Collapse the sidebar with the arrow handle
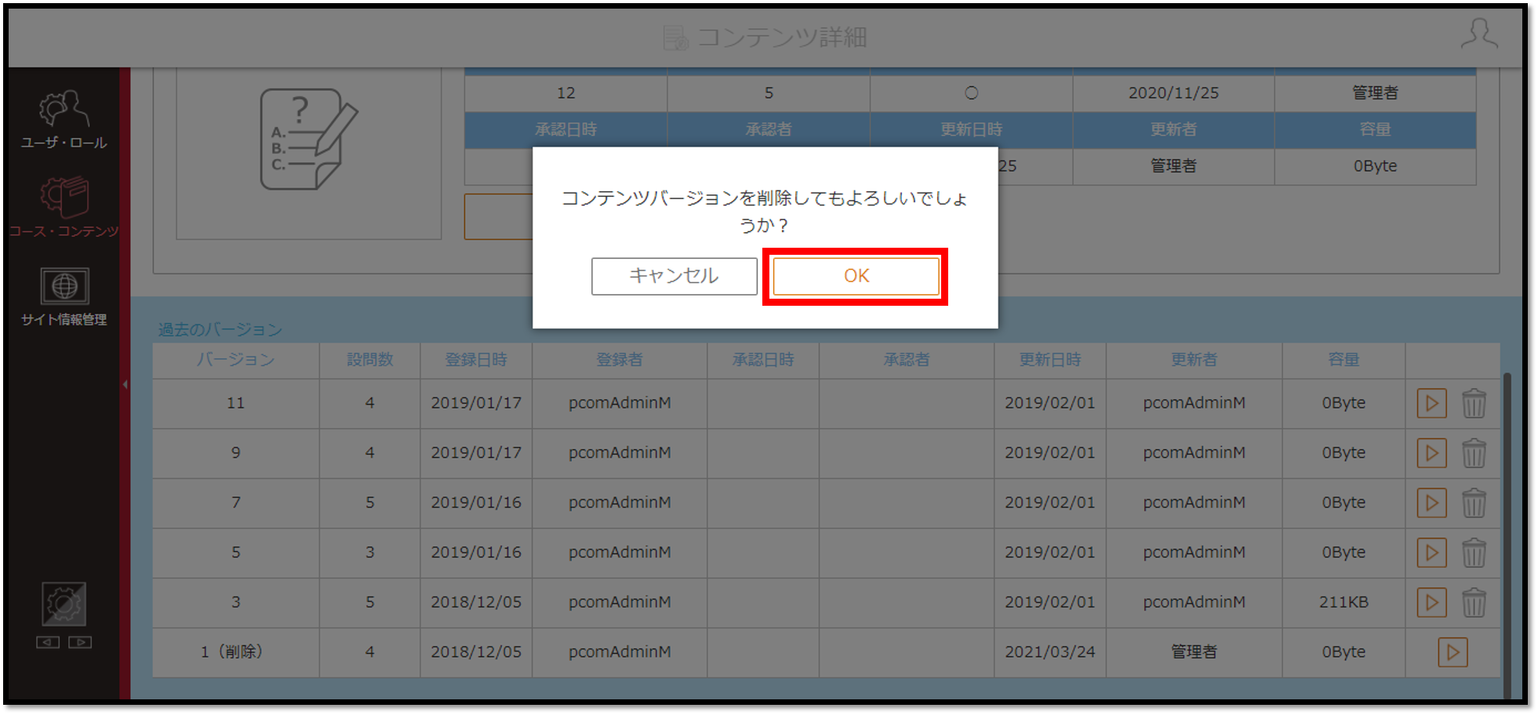The height and width of the screenshot is (715, 1538). pos(125,384)
